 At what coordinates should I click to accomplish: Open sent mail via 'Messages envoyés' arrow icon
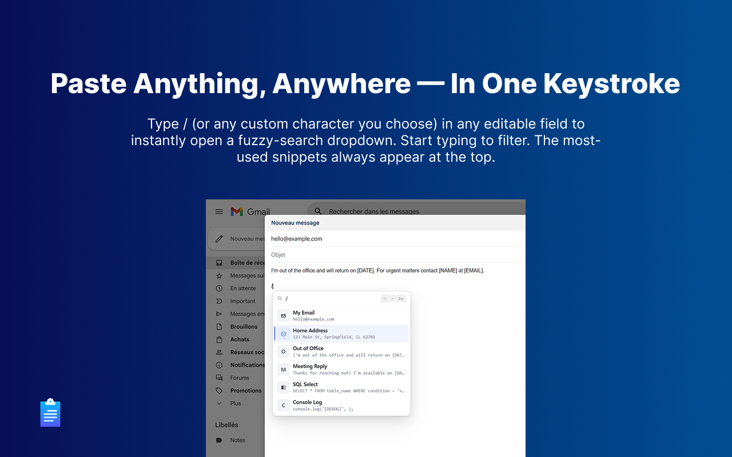pyautogui.click(x=219, y=314)
